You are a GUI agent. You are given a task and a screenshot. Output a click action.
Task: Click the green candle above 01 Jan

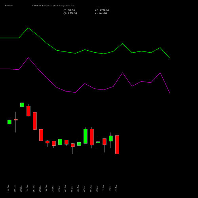point(60,142)
